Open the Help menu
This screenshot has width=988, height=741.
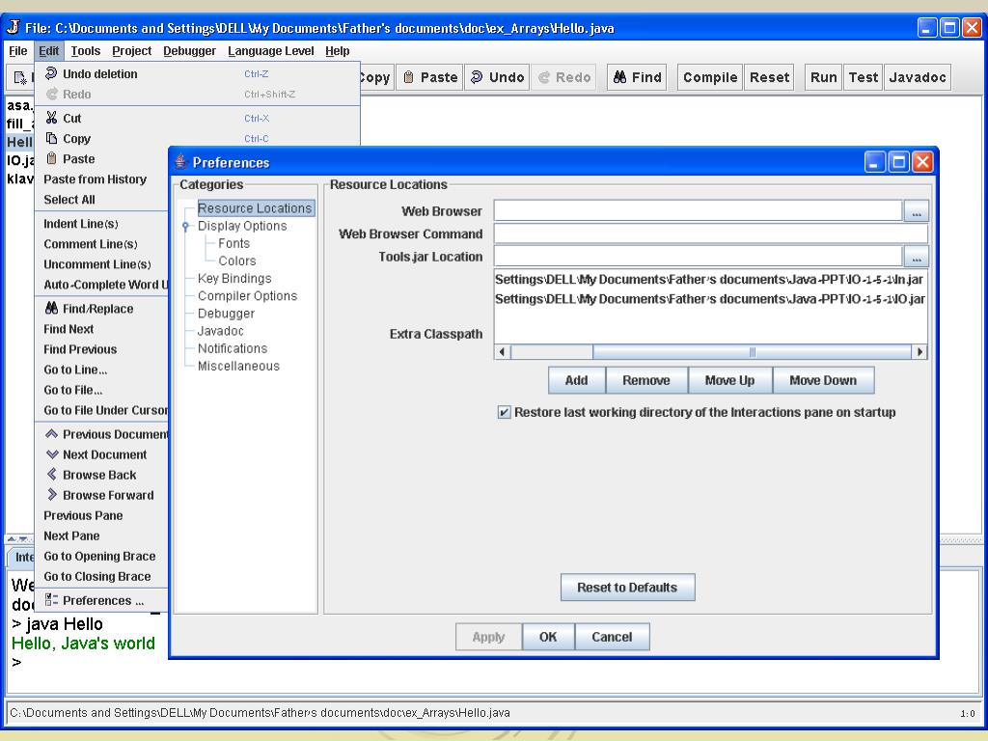point(337,51)
